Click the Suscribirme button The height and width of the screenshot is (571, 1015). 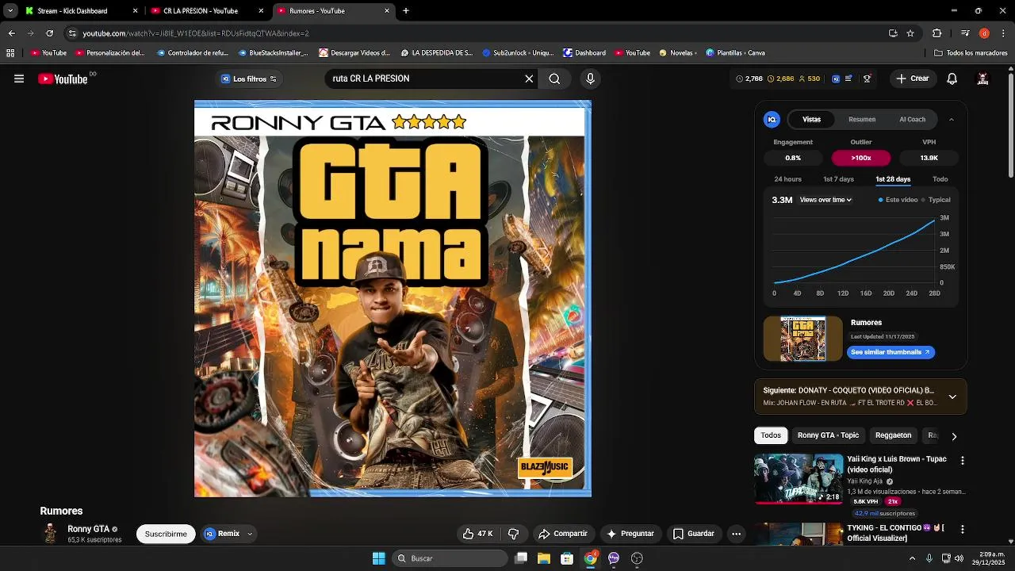point(166,534)
